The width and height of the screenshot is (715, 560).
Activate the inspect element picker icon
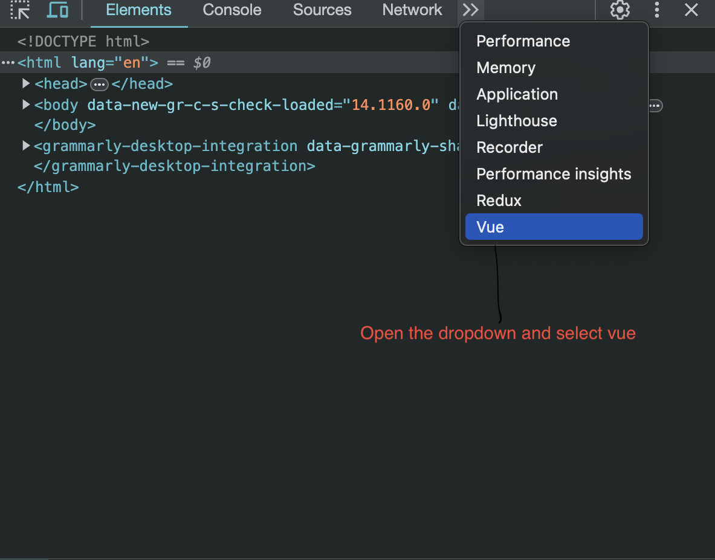pyautogui.click(x=20, y=10)
